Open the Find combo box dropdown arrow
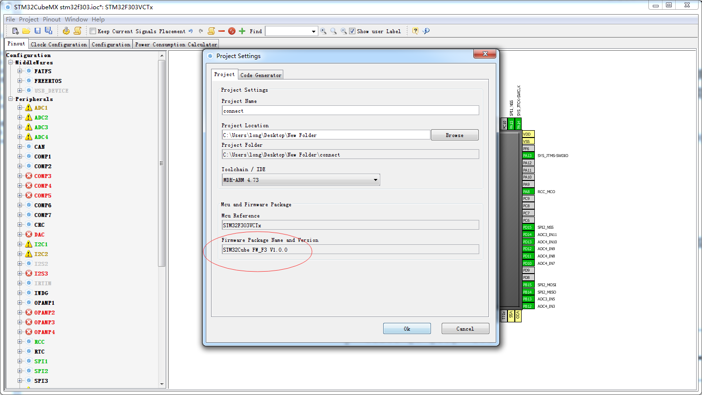 pyautogui.click(x=314, y=31)
